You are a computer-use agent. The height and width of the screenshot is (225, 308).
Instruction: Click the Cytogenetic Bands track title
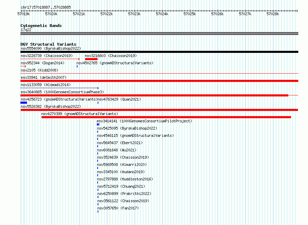tap(41, 26)
